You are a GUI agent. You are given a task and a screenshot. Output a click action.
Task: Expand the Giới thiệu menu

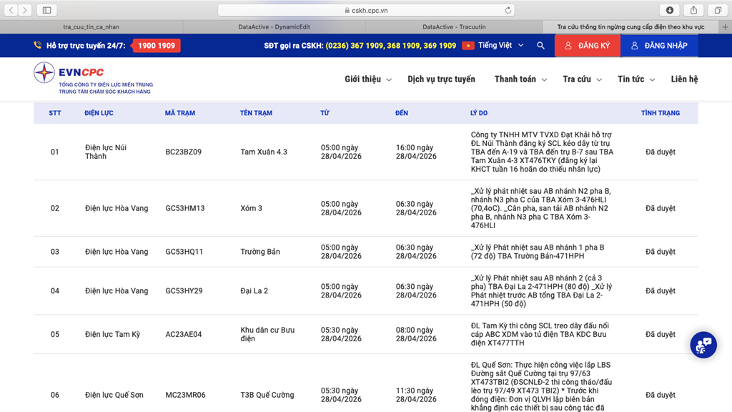(x=367, y=79)
